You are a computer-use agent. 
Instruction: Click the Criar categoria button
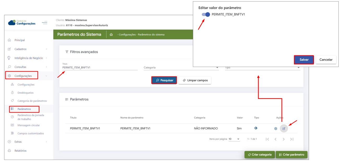(260, 155)
